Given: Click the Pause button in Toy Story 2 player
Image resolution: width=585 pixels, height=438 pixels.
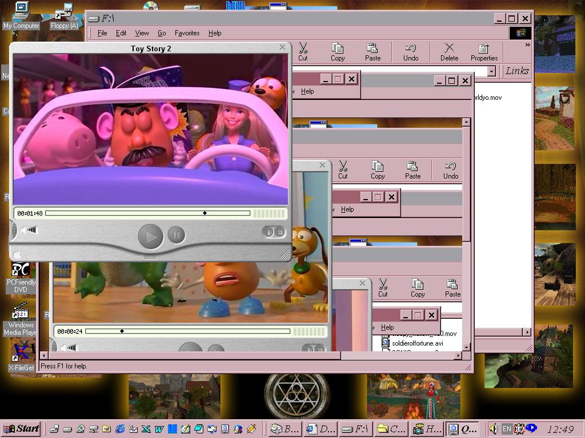Looking at the screenshot, I should tap(177, 235).
